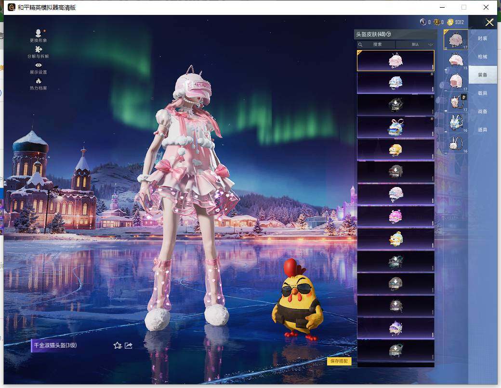Open the backpack slot with black badge

(456, 102)
